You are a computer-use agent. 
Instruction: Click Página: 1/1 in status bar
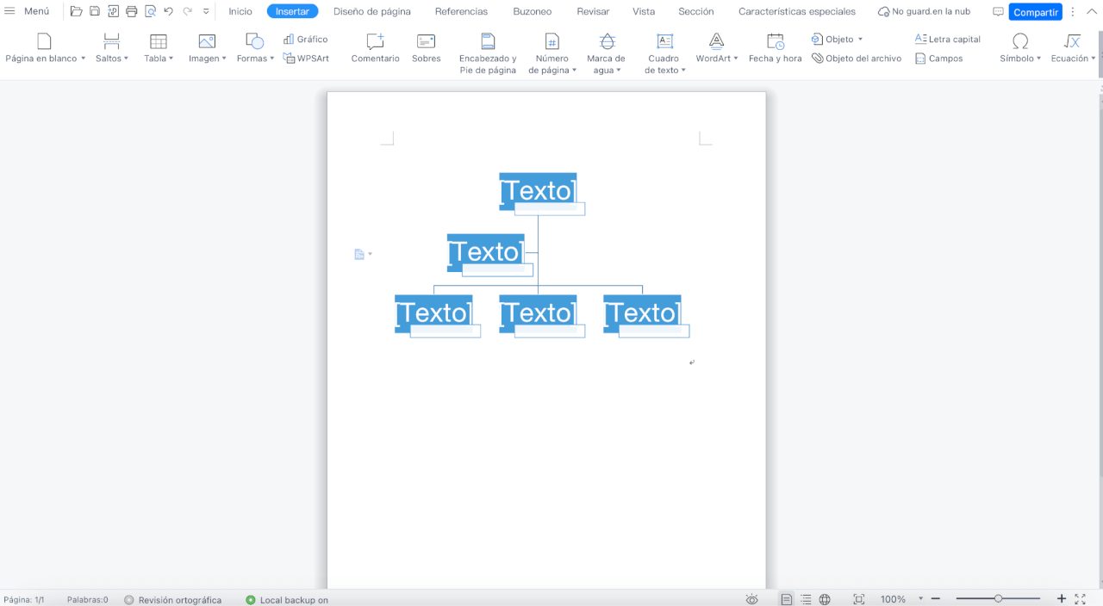tap(24, 600)
